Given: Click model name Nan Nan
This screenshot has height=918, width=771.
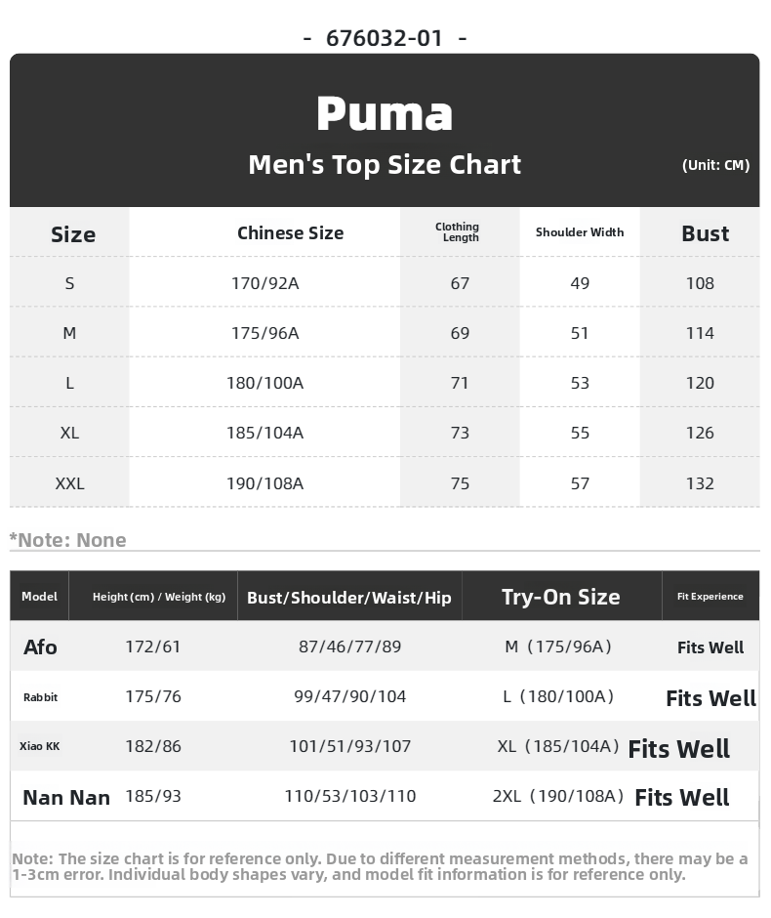Looking at the screenshot, I should tap(66, 797).
